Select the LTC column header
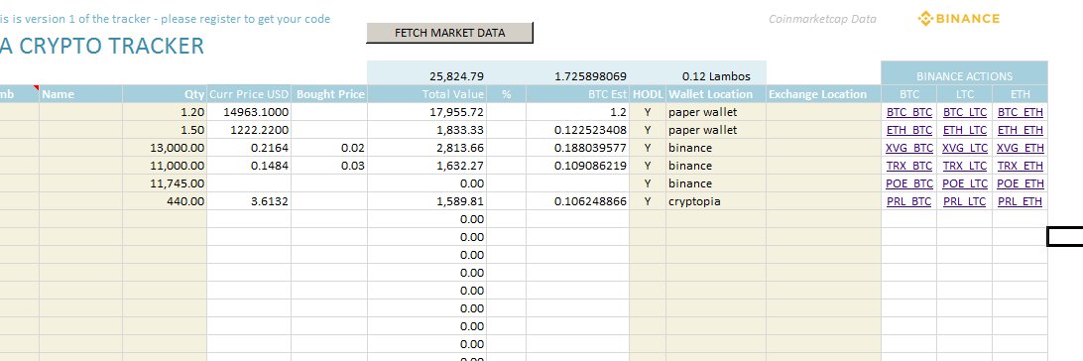 pyautogui.click(x=964, y=94)
